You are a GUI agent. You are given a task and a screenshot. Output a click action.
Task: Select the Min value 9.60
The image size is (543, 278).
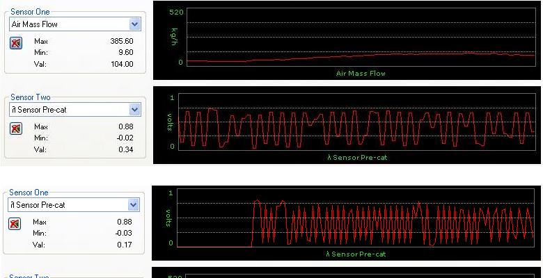coord(125,52)
